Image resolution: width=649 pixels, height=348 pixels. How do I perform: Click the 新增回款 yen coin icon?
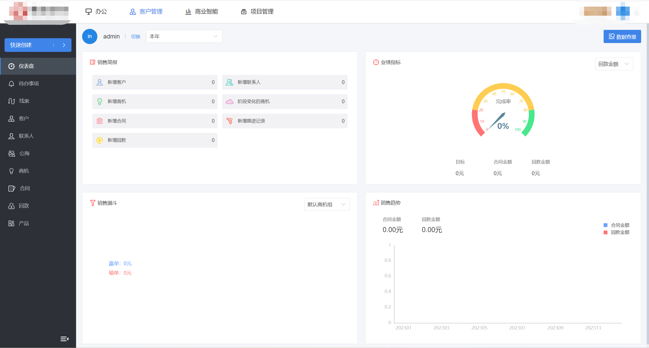tap(100, 140)
